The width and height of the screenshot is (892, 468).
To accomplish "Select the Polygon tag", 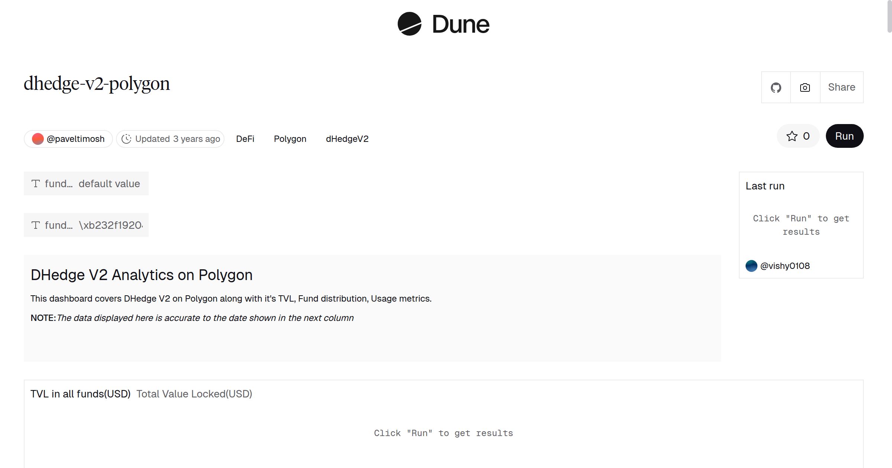I will 290,139.
